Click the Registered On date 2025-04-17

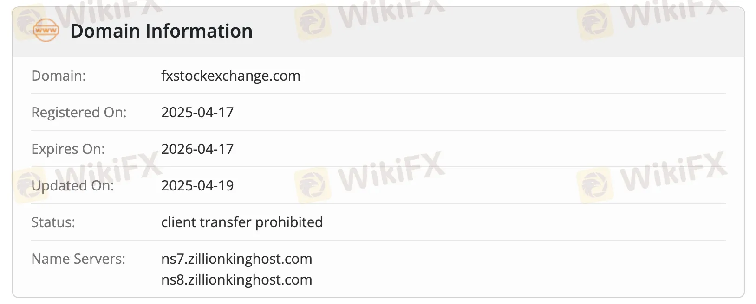(197, 112)
